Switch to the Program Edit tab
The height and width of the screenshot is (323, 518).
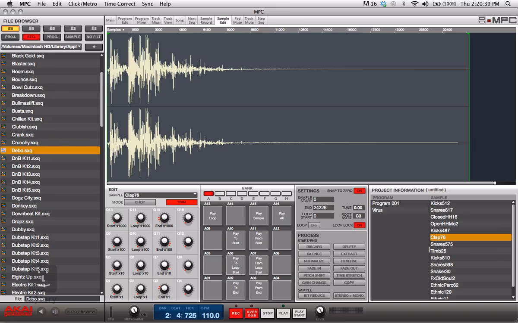125,20
